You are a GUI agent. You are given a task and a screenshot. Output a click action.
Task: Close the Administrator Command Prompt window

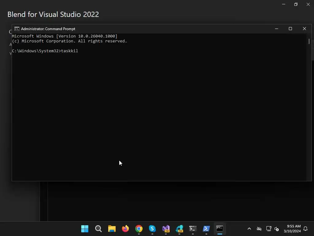click(x=304, y=29)
